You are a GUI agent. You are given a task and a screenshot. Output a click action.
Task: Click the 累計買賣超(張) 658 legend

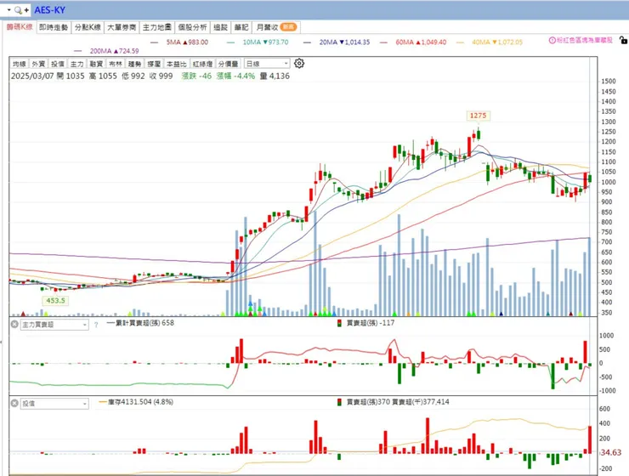141,323
